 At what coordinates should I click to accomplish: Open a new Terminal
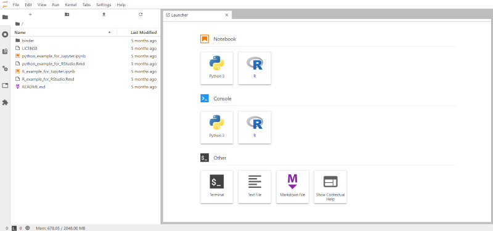coord(217,187)
